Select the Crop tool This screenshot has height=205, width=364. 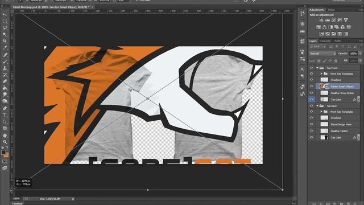(x=5, y=41)
